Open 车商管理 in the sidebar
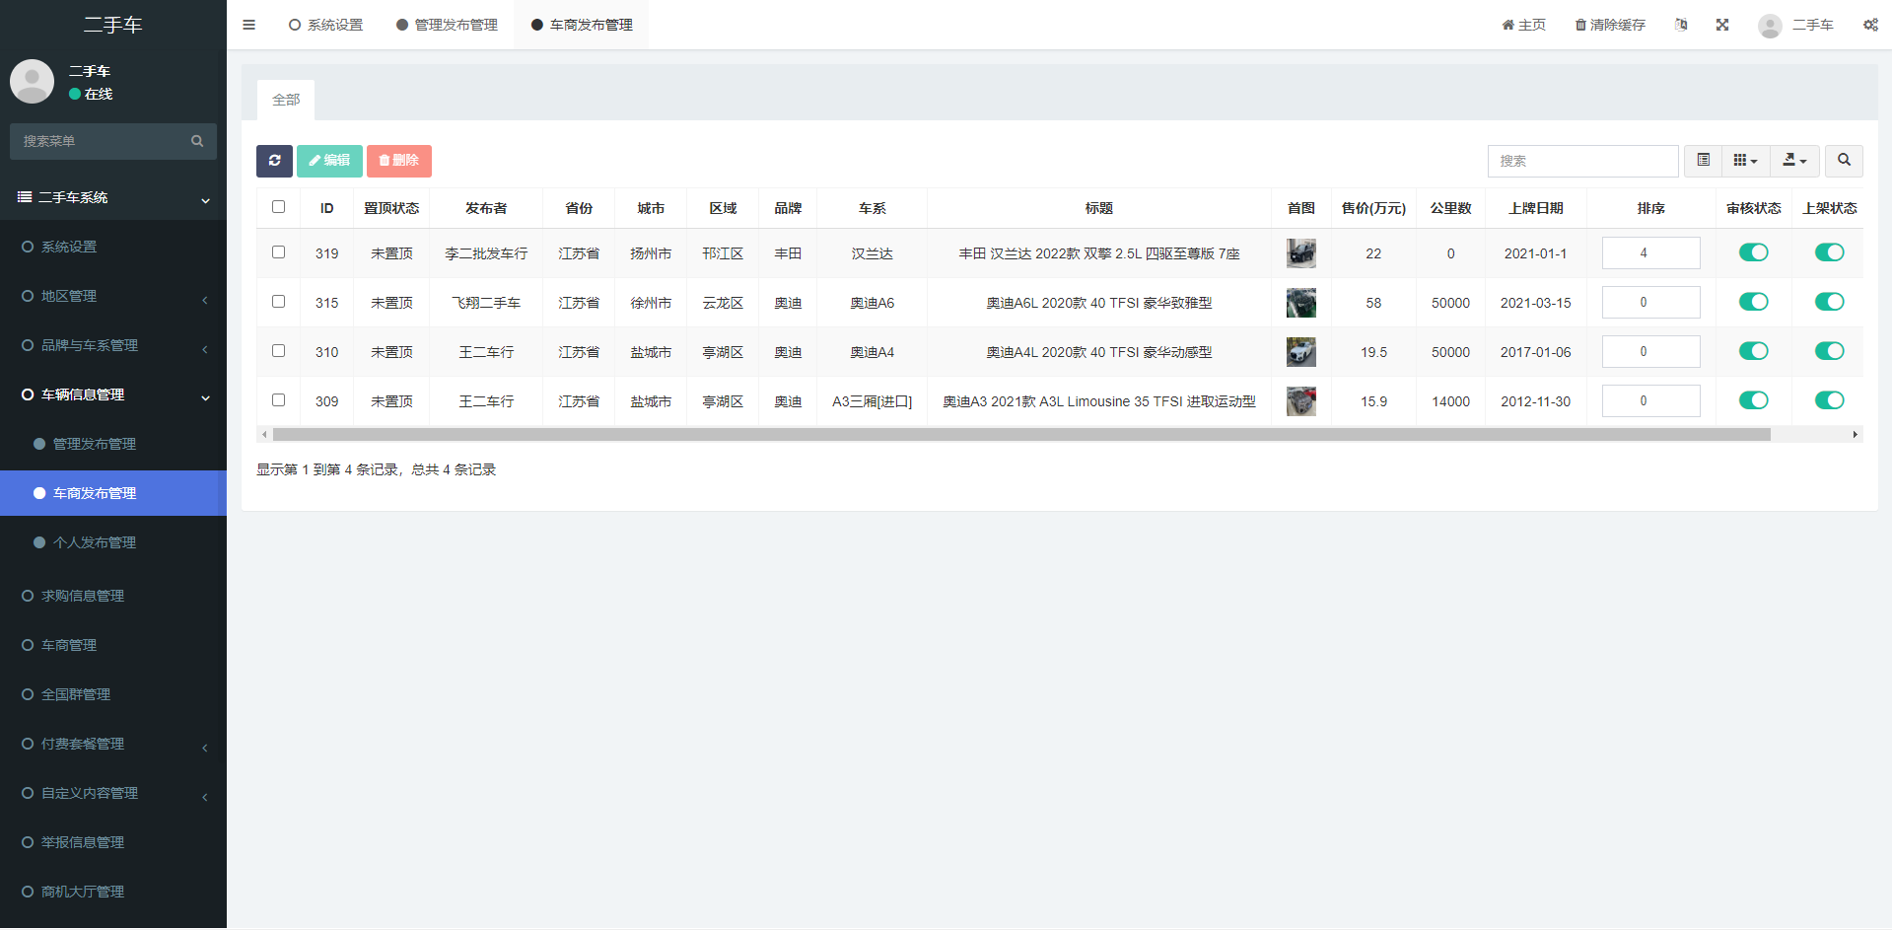The height and width of the screenshot is (931, 1892). point(113,645)
